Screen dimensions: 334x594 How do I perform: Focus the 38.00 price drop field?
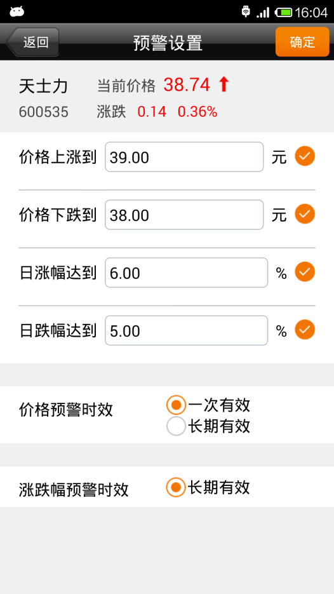click(184, 215)
